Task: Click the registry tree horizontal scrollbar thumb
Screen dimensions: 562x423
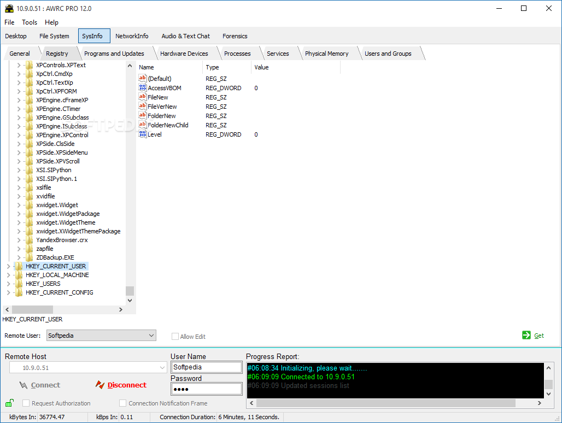Action: point(32,309)
